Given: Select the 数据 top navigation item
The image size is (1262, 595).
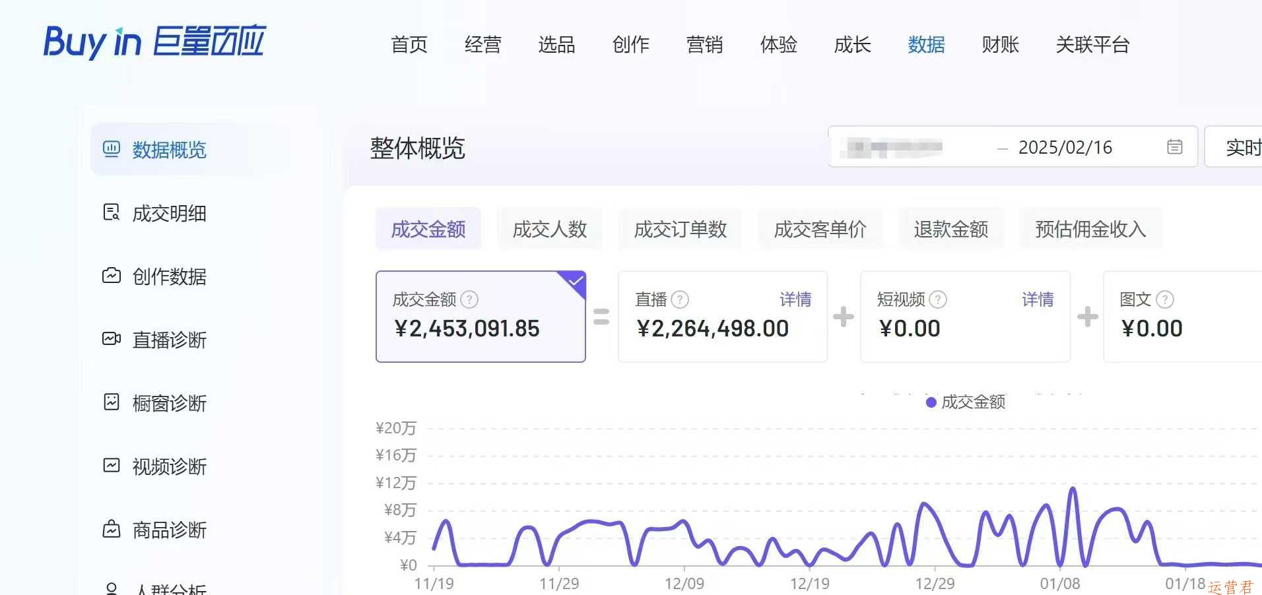Looking at the screenshot, I should (x=927, y=45).
